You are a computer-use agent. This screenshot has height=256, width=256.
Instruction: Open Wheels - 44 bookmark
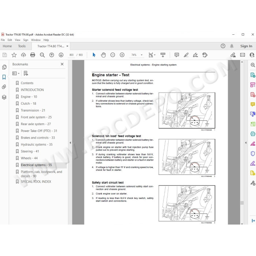pyautogui.click(x=29, y=158)
